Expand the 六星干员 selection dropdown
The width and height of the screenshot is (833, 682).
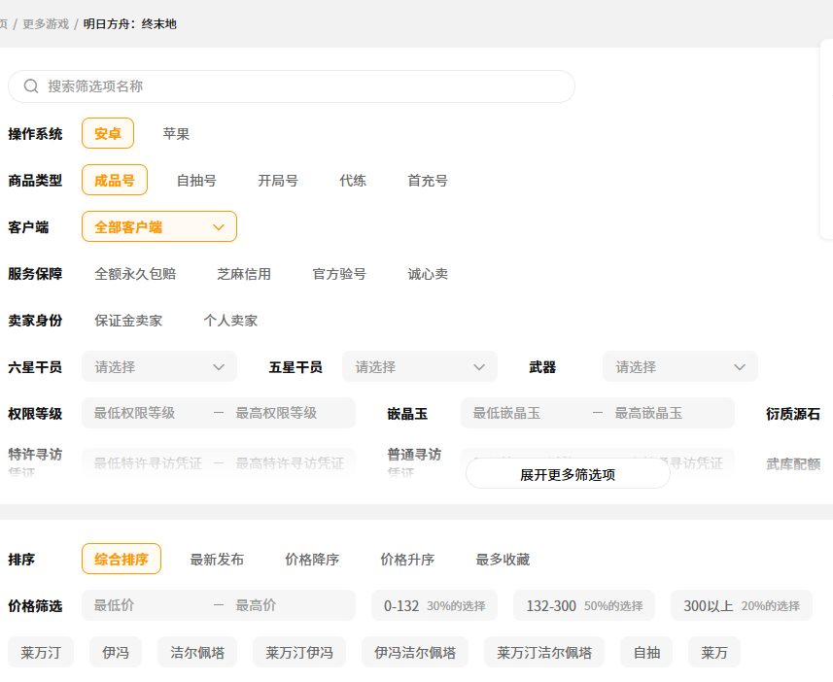point(159,367)
